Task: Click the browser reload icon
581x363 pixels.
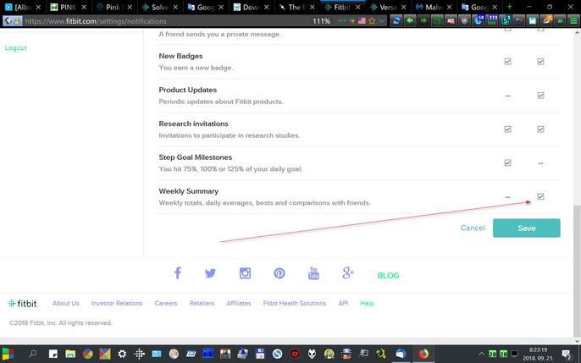Action: [396, 20]
